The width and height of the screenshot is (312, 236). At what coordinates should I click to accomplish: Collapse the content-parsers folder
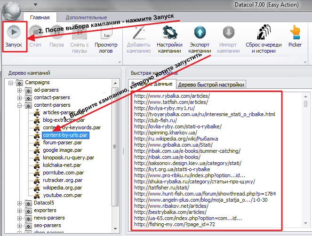click(19, 106)
